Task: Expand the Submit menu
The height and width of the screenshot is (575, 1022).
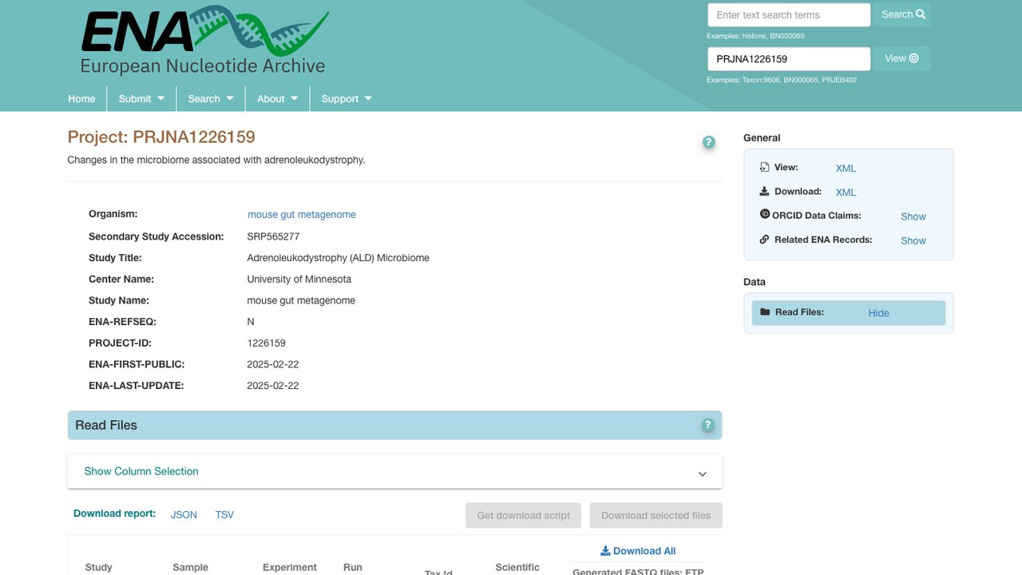Action: click(x=141, y=99)
